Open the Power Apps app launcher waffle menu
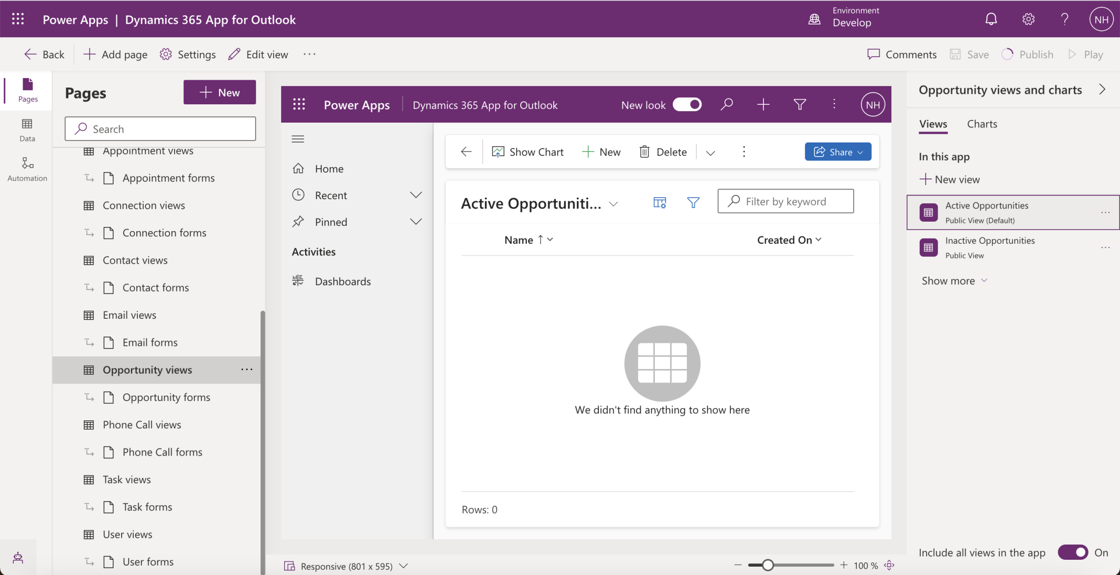1120x575 pixels. 17,18
